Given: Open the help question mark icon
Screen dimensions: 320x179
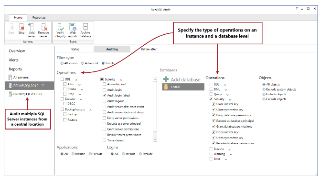Looking at the screenshot, I should coord(297,9).
